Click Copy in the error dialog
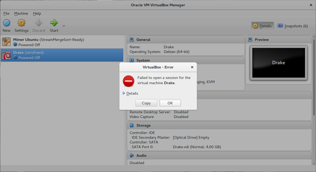Image resolution: width=316 pixels, height=172 pixels. pos(146,103)
